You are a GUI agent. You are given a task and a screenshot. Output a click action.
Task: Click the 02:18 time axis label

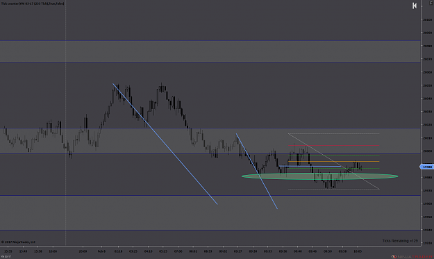(118, 251)
